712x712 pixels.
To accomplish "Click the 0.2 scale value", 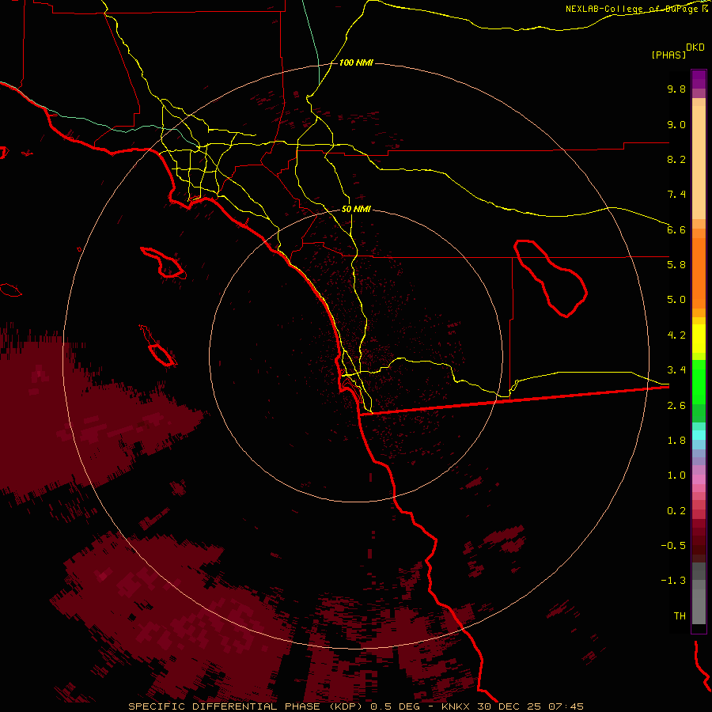I will point(676,511).
